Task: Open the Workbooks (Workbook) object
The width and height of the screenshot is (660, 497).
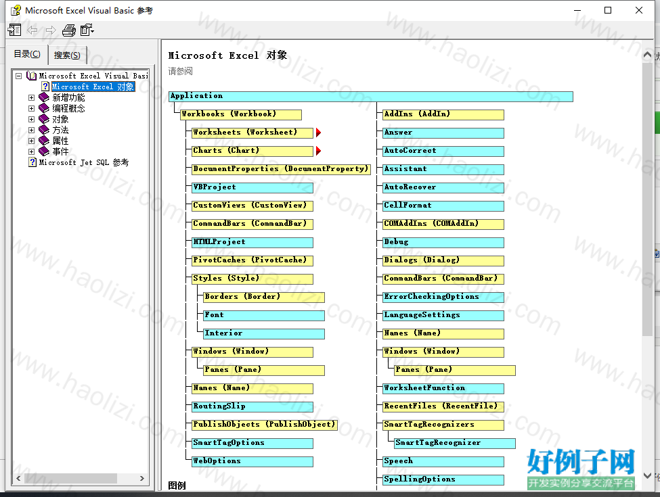Action: pyautogui.click(x=241, y=114)
